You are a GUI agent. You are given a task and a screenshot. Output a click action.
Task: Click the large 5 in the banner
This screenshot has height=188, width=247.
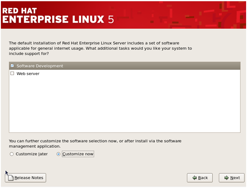pos(111,19)
